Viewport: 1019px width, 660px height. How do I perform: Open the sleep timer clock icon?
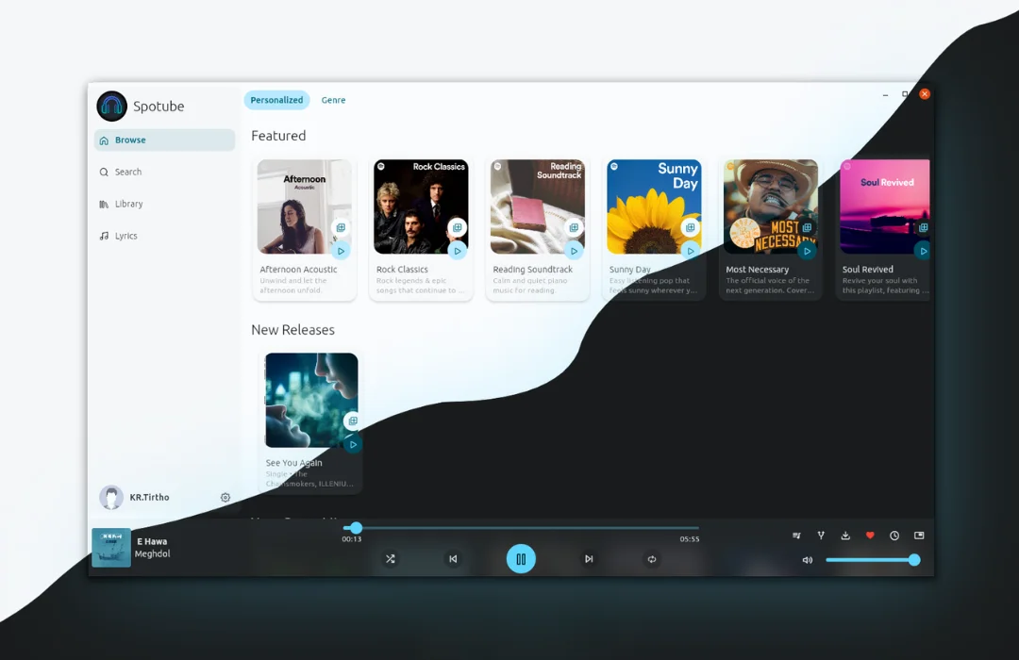coord(894,536)
